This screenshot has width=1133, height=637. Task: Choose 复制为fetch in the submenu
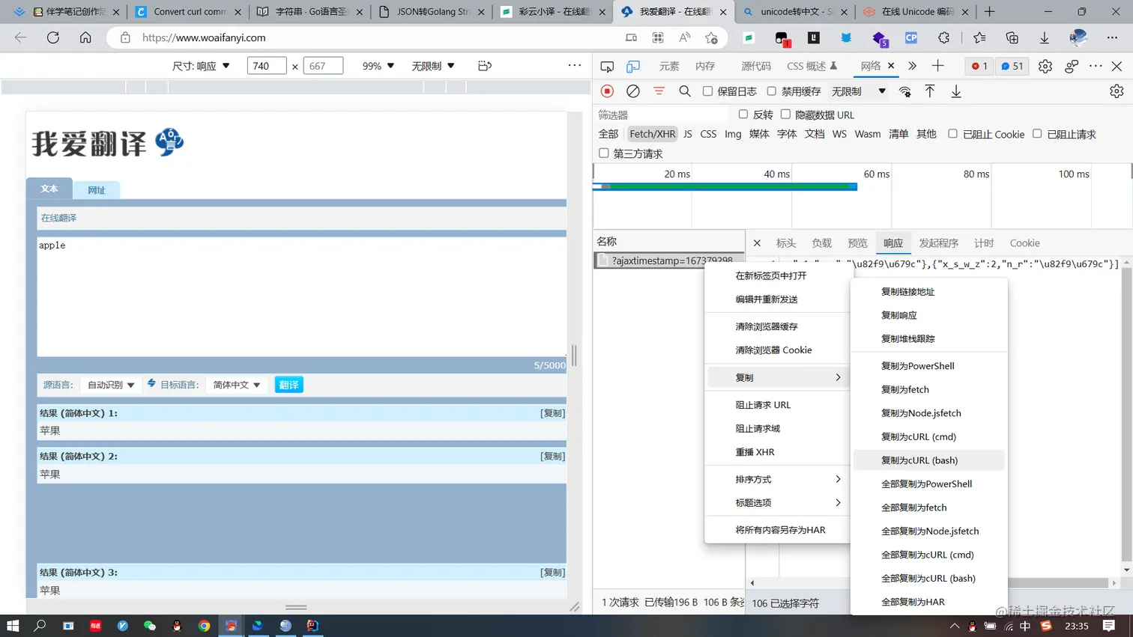click(x=928, y=389)
